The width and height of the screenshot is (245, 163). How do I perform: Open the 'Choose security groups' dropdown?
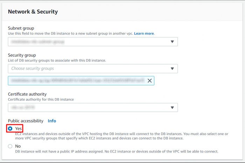87,69
